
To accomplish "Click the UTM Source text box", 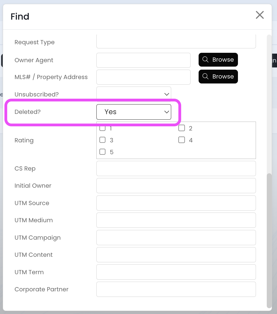I will tap(176, 203).
